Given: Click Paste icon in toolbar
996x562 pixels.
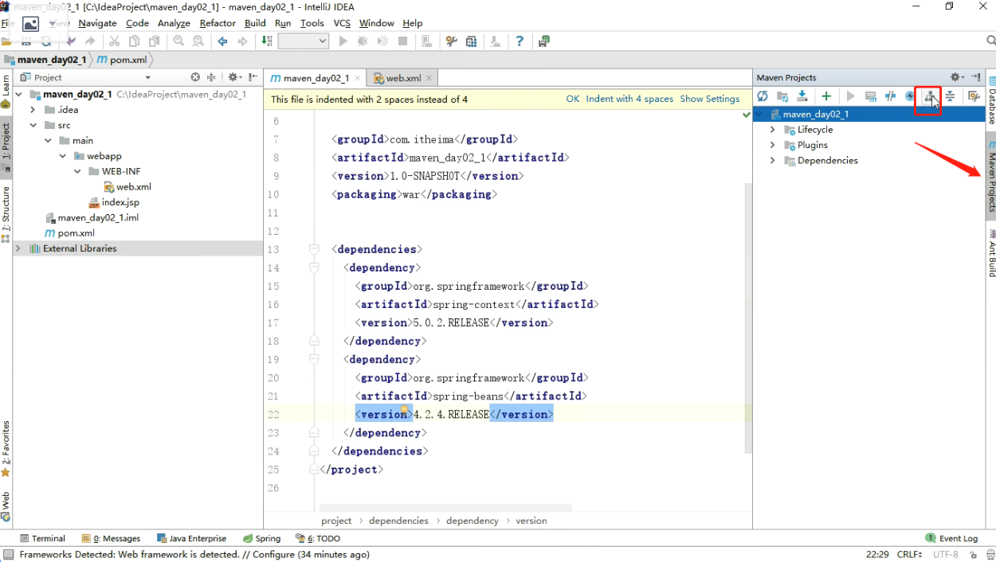Looking at the screenshot, I should click(x=154, y=41).
